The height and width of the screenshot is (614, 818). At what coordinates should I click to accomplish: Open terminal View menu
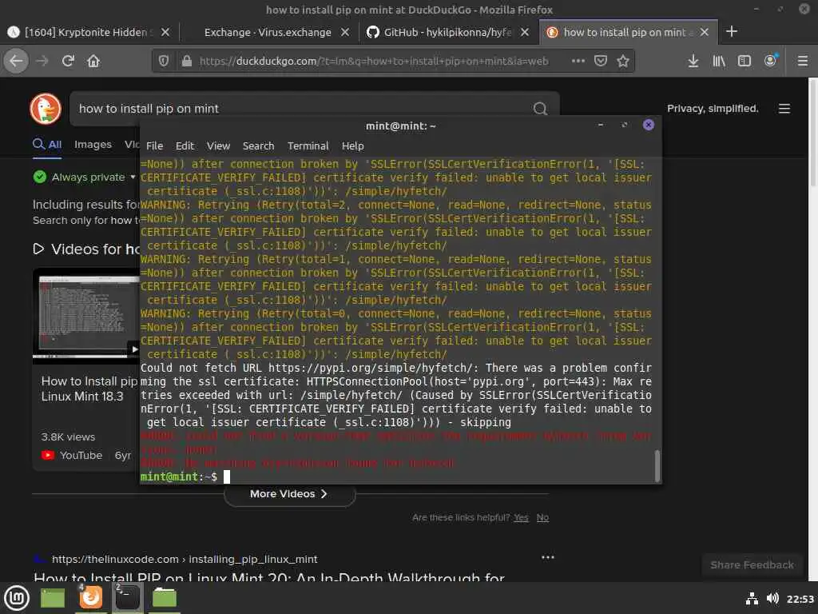(x=218, y=146)
